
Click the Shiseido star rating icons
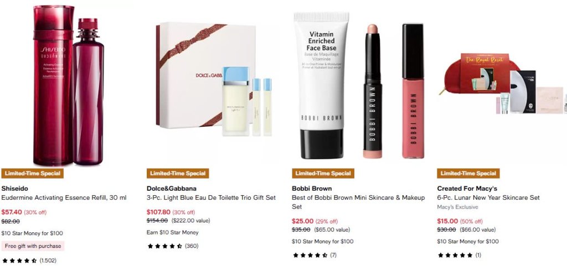tap(19, 260)
